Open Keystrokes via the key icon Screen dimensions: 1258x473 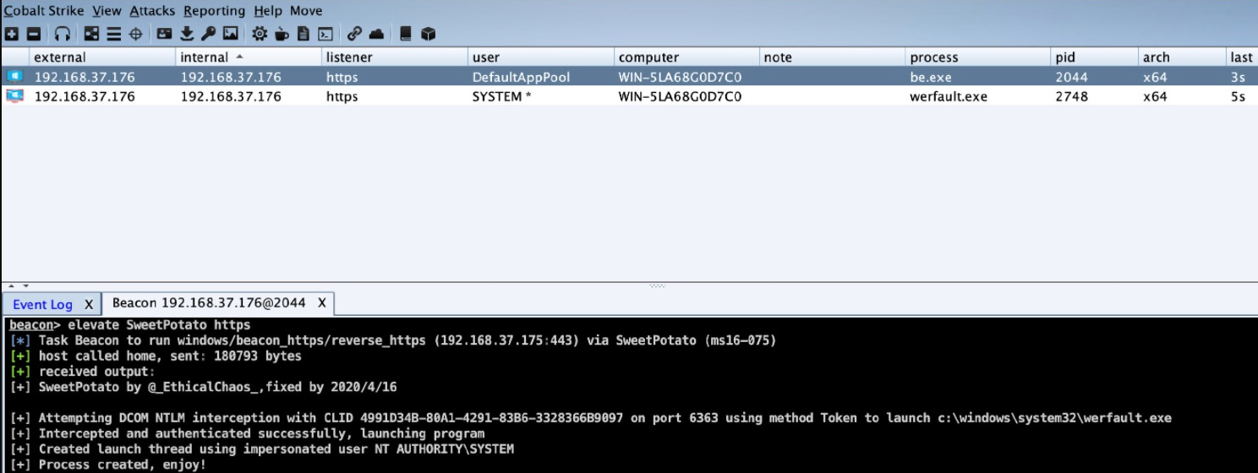click(208, 35)
